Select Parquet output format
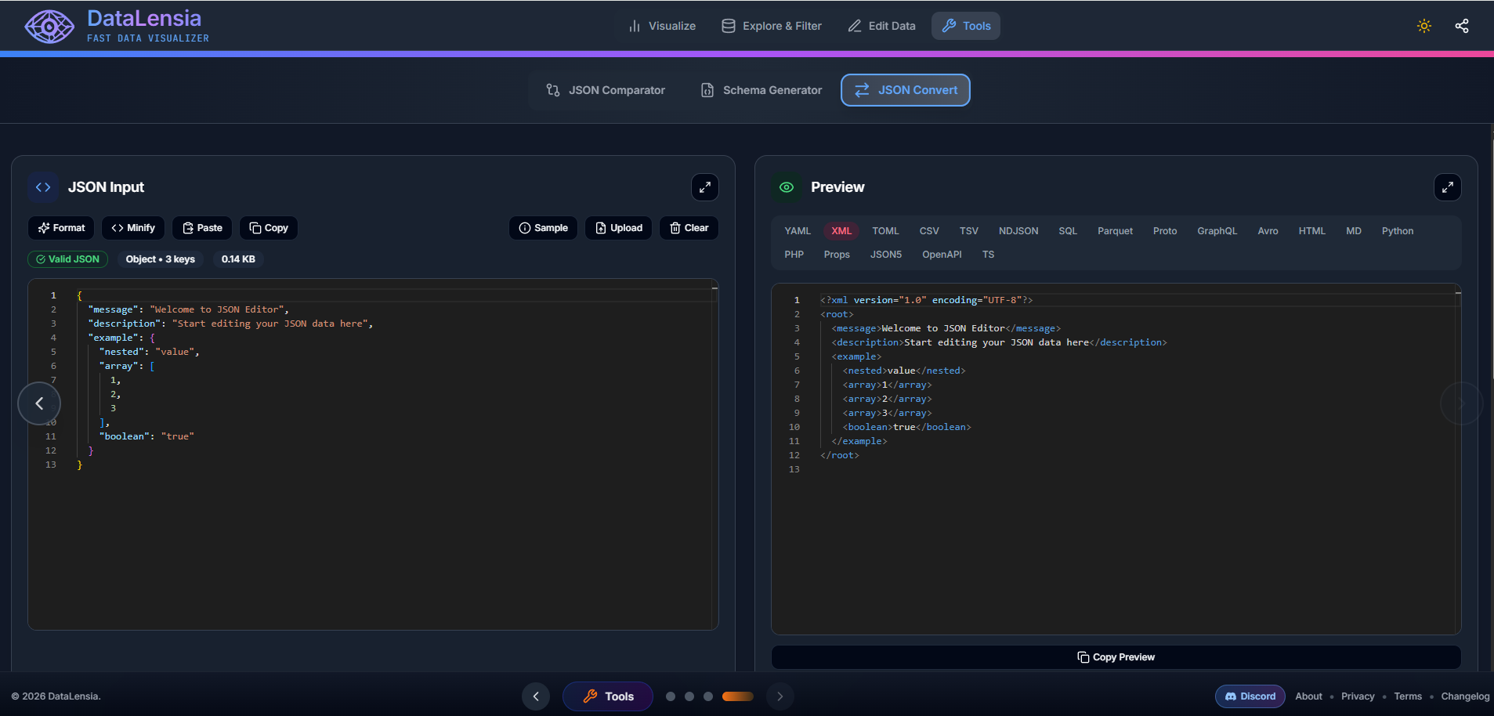 (x=1115, y=231)
